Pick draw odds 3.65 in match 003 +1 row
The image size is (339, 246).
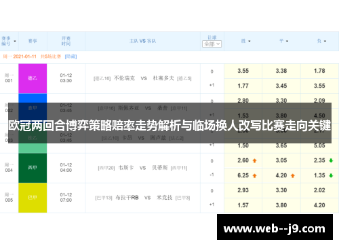[281, 145]
